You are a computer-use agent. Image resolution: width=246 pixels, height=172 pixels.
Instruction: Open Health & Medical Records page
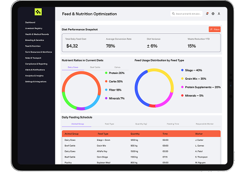pos(37,34)
